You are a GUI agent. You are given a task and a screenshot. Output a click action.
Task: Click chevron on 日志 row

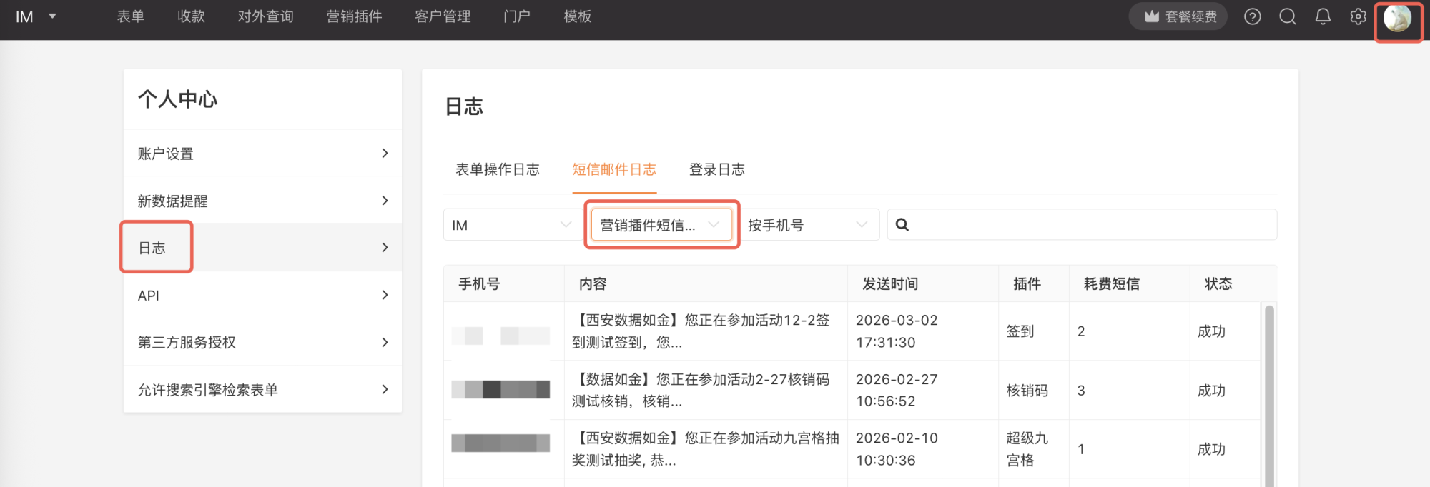point(385,247)
